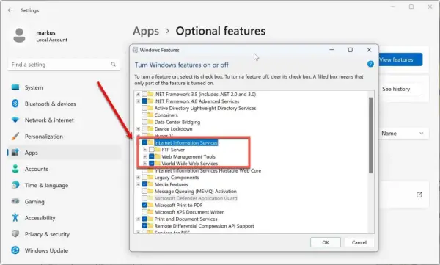Viewport: 440px width, 265px height.
Task: Click the Apps sidebar icon
Action: click(15, 153)
